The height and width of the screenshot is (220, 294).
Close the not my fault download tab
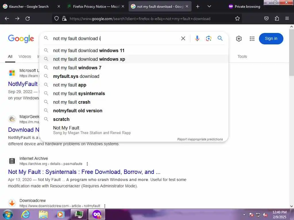point(187,6)
